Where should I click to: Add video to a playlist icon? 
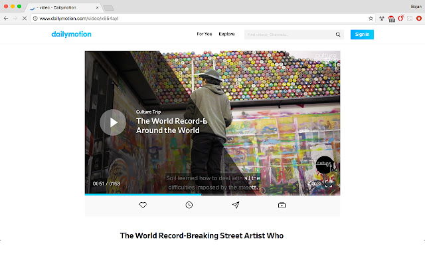pyautogui.click(x=282, y=205)
